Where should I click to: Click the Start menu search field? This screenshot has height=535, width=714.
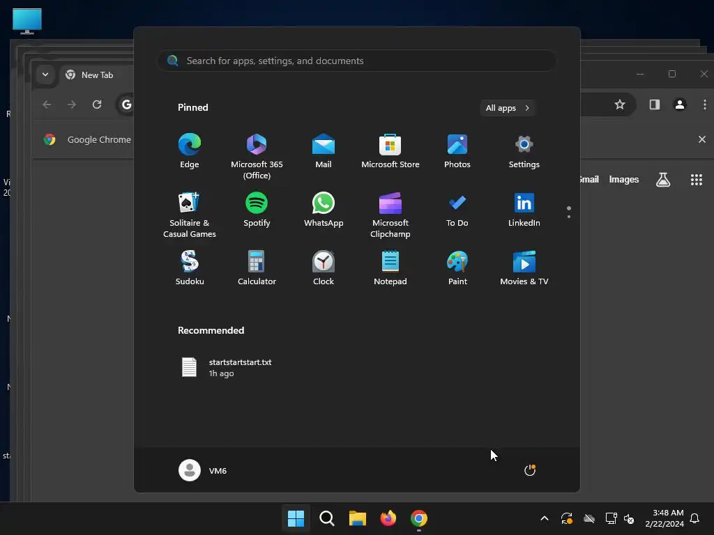tap(357, 61)
